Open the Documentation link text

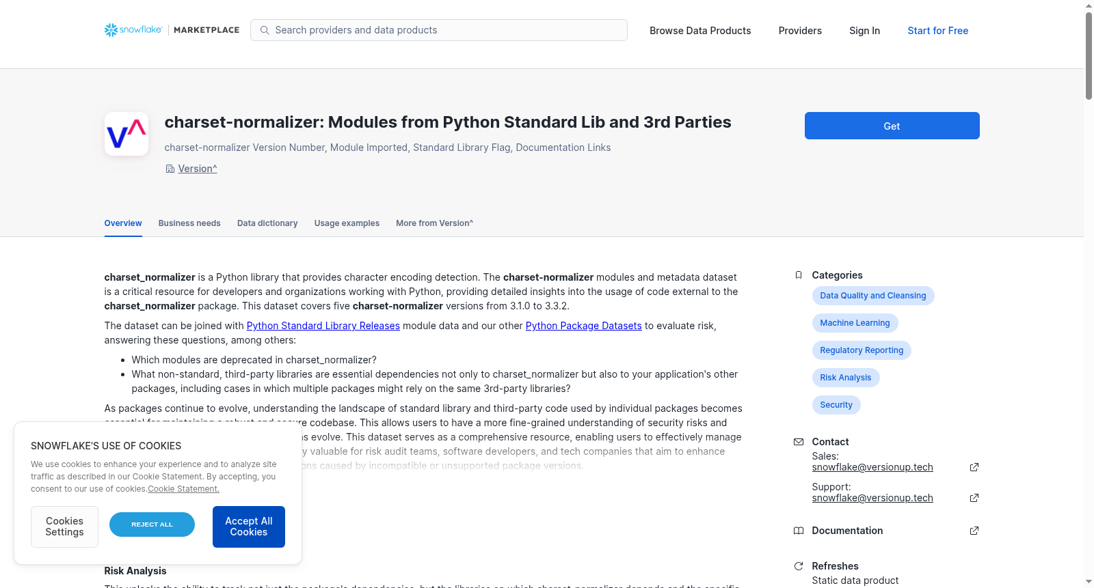point(847,531)
